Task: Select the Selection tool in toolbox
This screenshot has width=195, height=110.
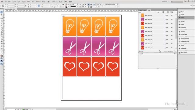Action: [x=2, y=12]
